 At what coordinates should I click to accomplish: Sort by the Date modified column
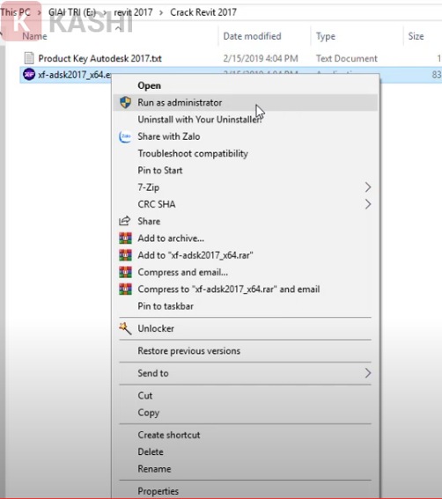(252, 36)
